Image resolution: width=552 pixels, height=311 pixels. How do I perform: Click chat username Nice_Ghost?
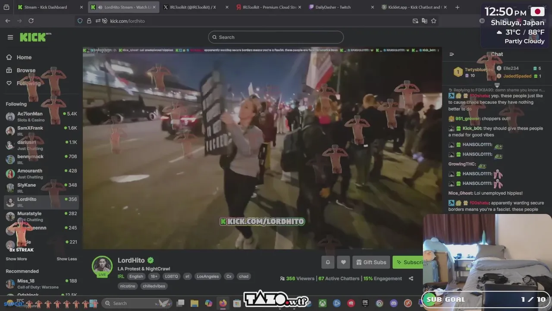point(461,193)
